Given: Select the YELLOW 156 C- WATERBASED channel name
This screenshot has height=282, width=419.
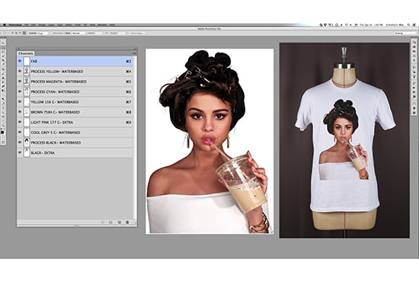Looking at the screenshot, I should [55, 102].
